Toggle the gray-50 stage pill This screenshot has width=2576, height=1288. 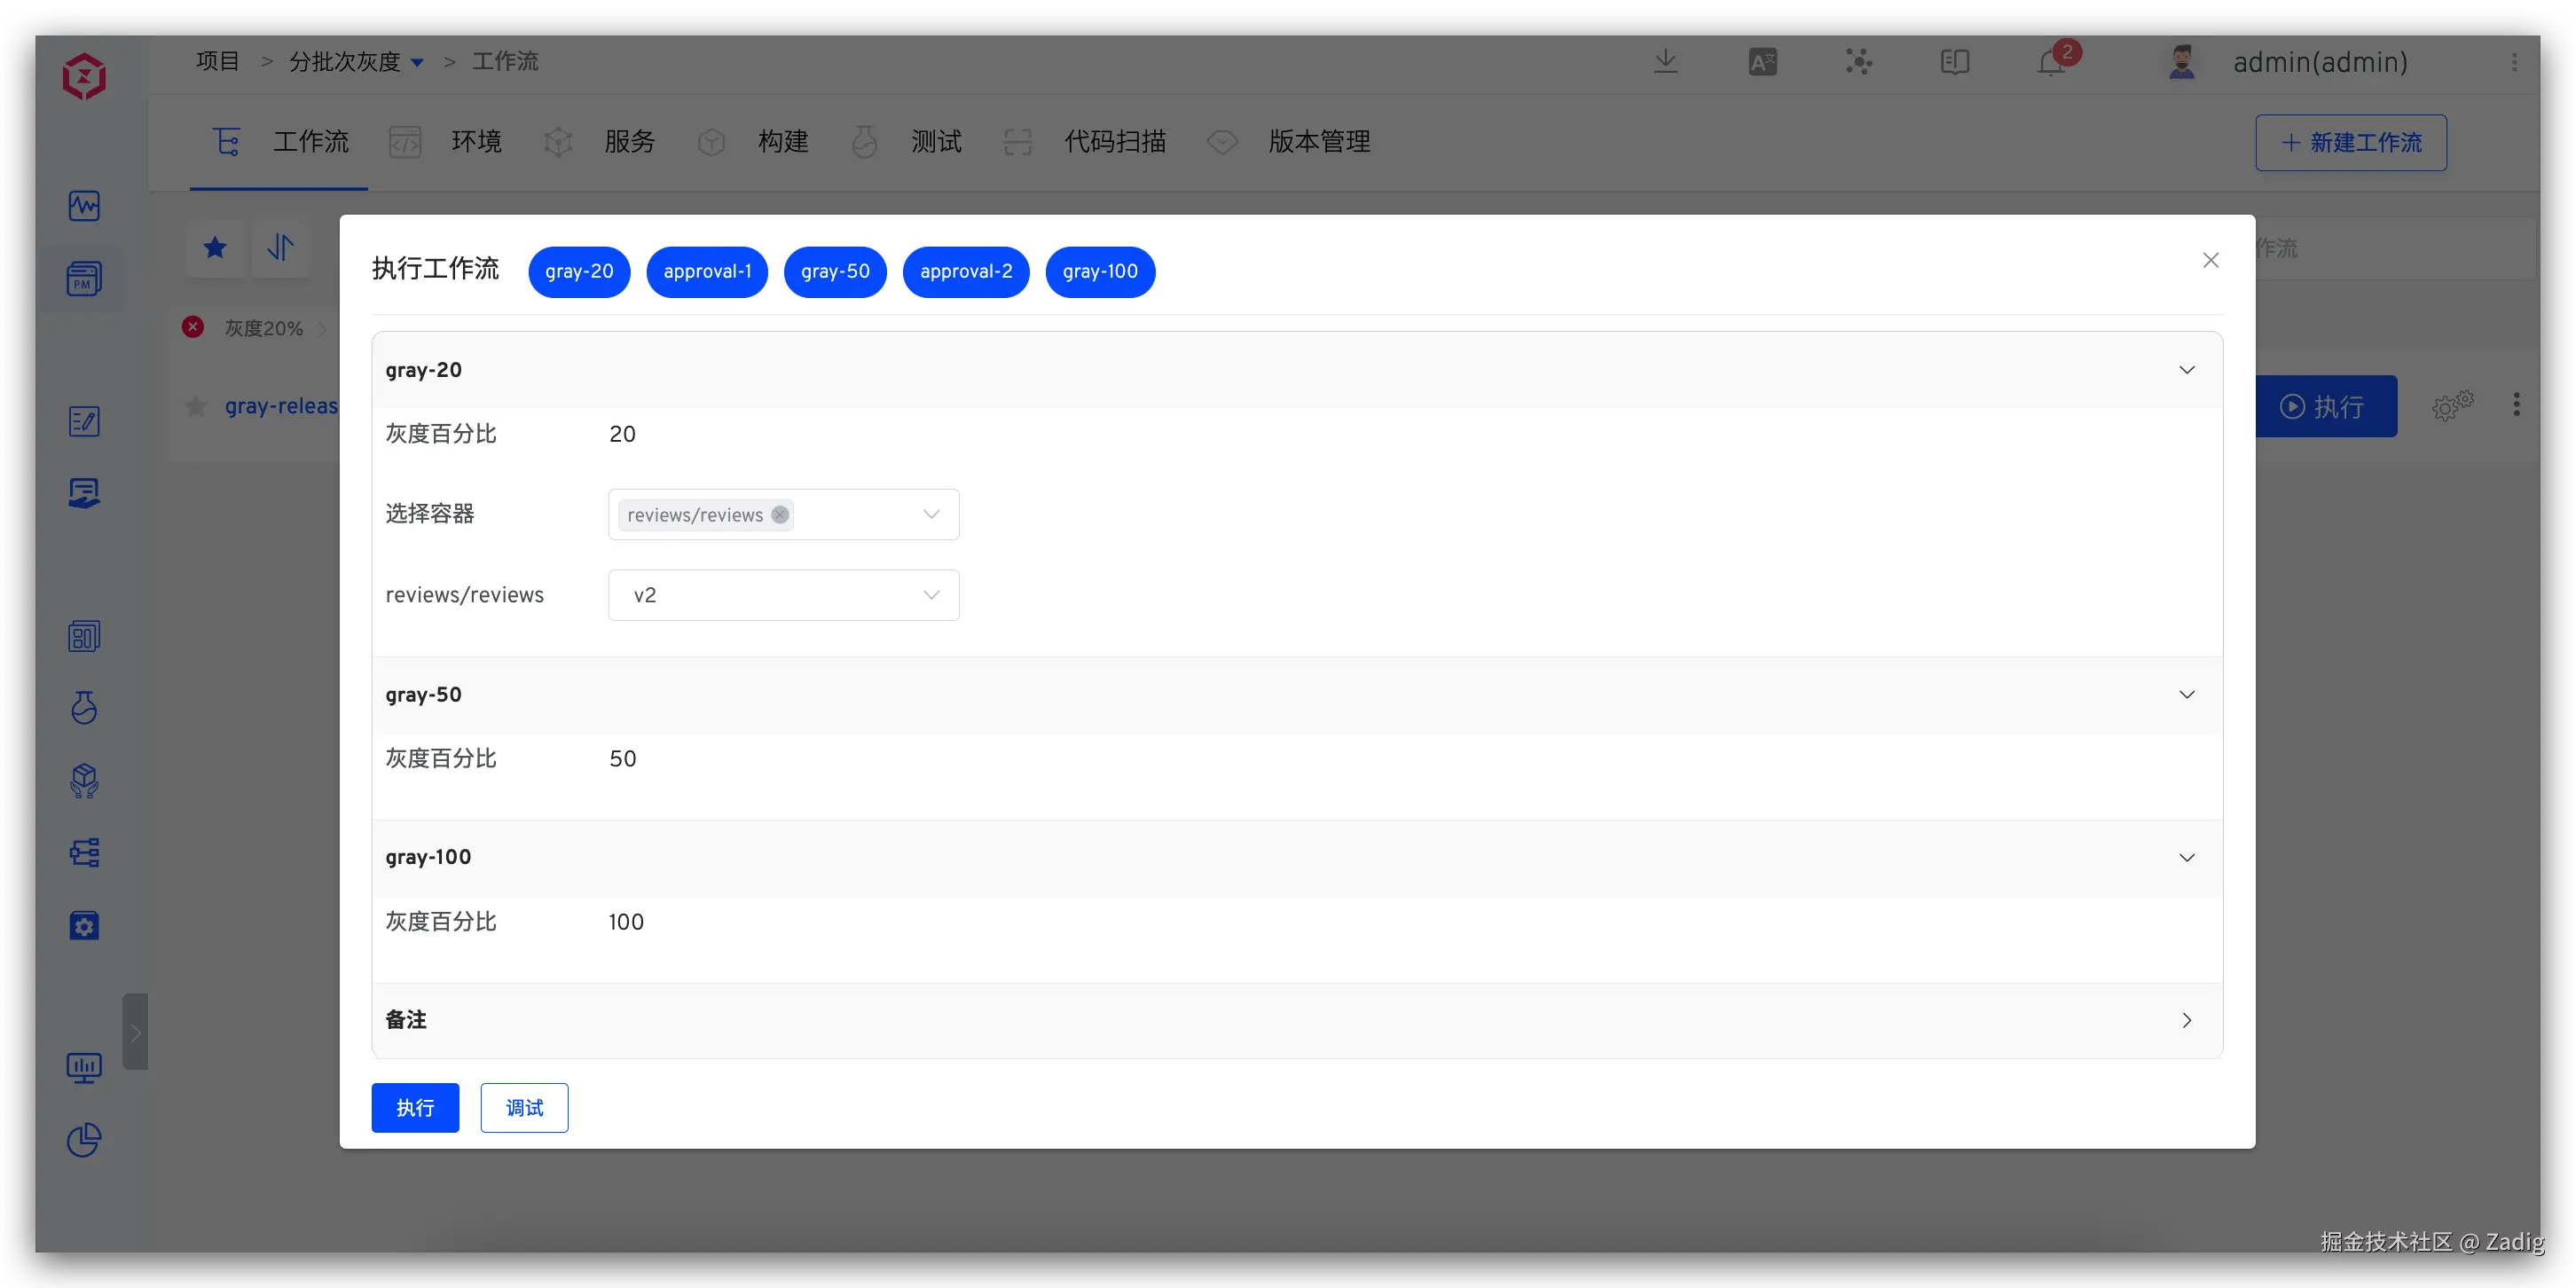pos(835,272)
